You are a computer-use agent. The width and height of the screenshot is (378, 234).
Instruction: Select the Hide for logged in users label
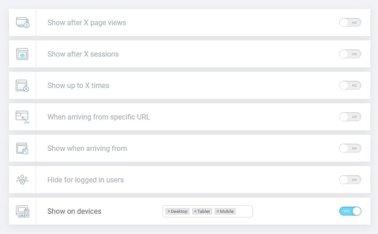pos(86,180)
